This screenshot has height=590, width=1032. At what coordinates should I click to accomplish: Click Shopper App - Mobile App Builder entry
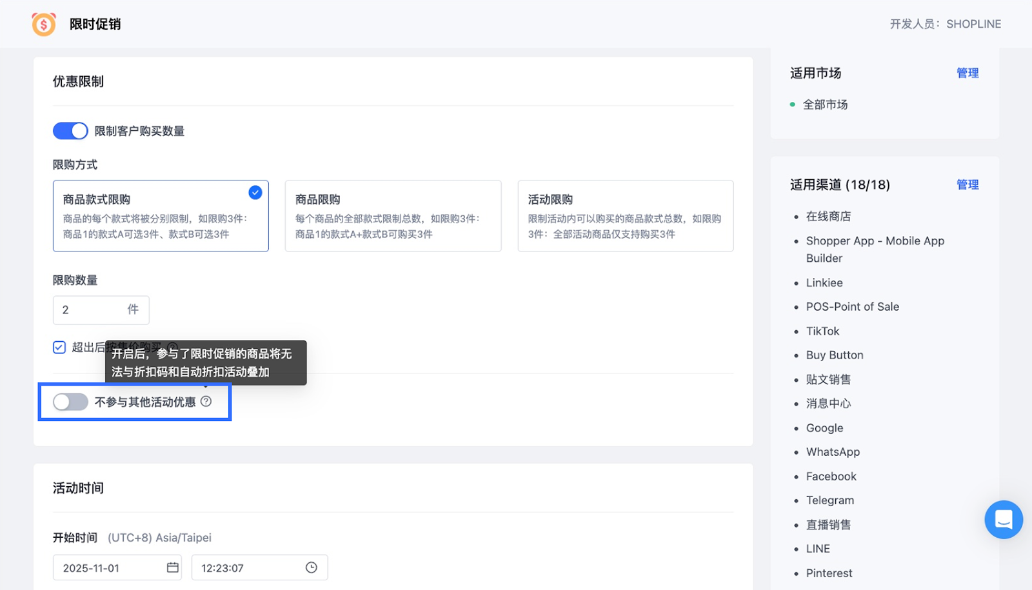875,250
